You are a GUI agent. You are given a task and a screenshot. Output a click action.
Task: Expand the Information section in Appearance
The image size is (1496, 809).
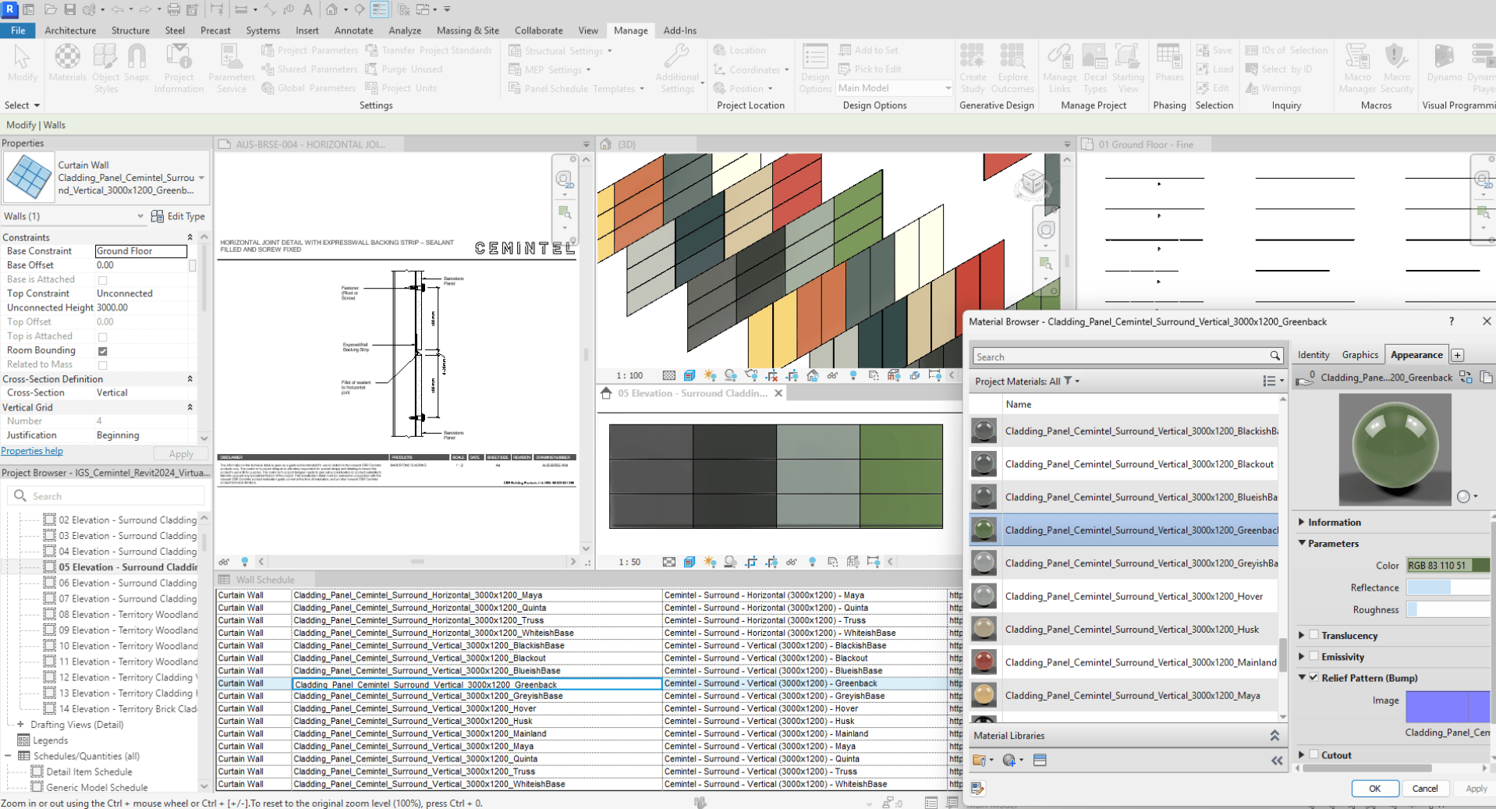point(1301,522)
